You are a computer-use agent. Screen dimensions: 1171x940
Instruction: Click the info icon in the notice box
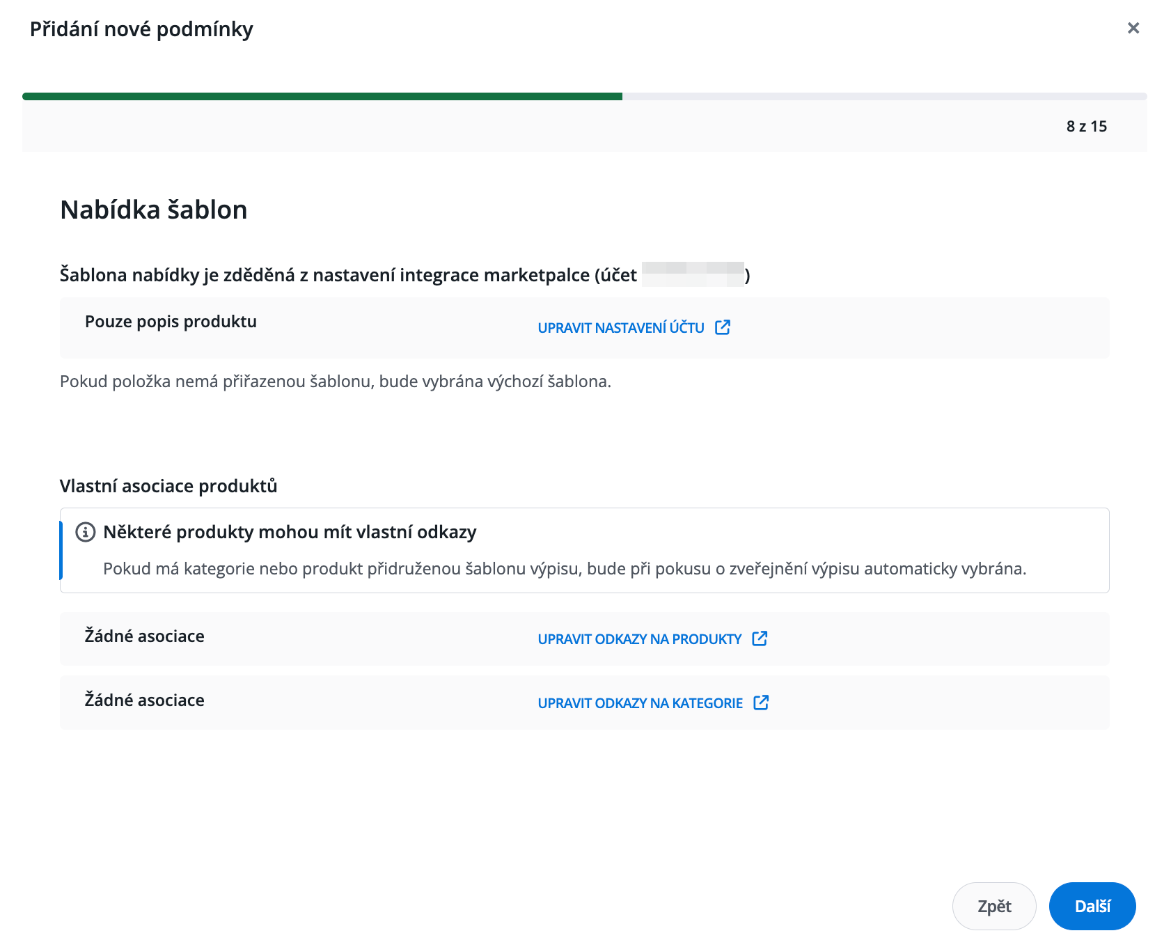[x=85, y=532]
